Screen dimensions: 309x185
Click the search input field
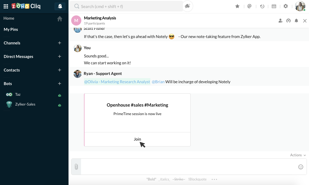[128, 6]
